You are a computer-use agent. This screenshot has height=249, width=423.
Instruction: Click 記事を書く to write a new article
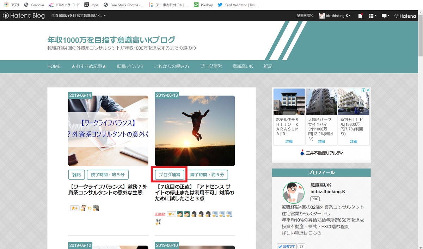[305, 16]
